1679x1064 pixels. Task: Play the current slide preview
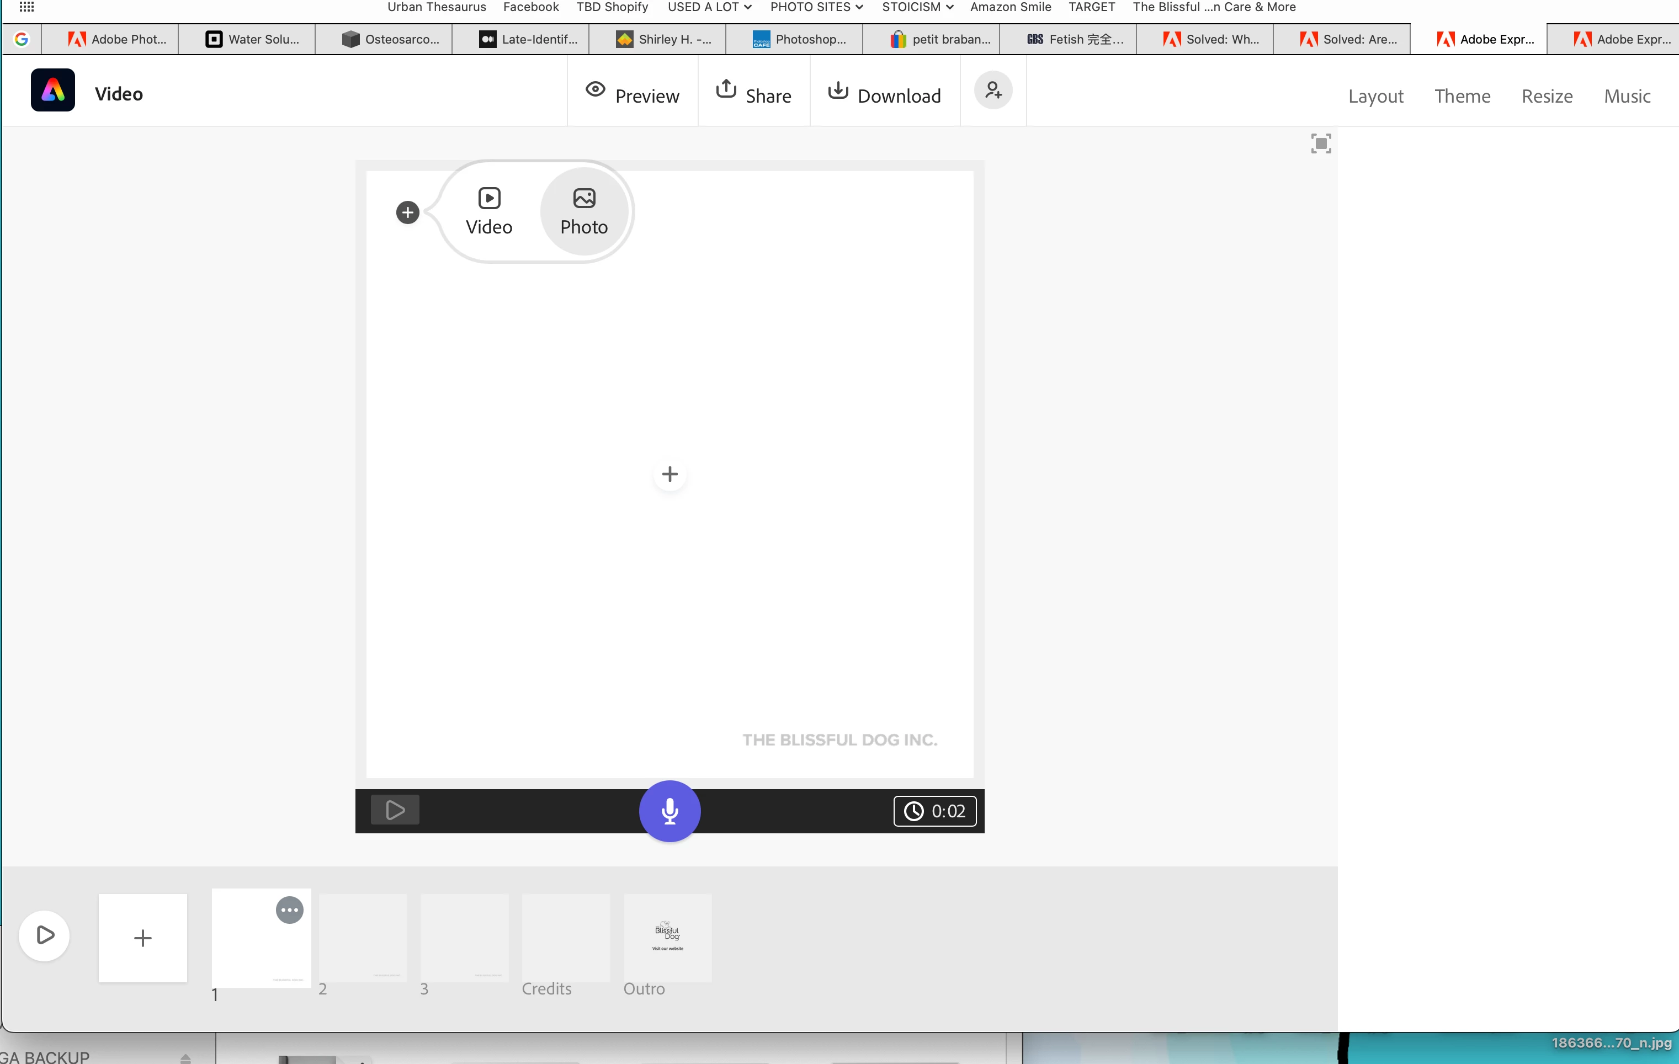[x=395, y=810]
